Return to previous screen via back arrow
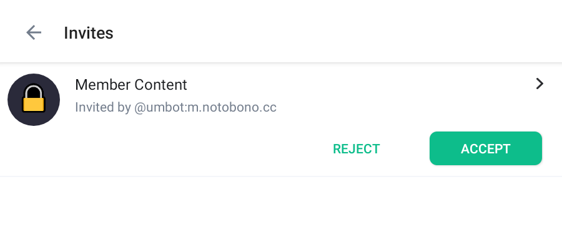Viewport: 562px width, 235px height. tap(34, 32)
